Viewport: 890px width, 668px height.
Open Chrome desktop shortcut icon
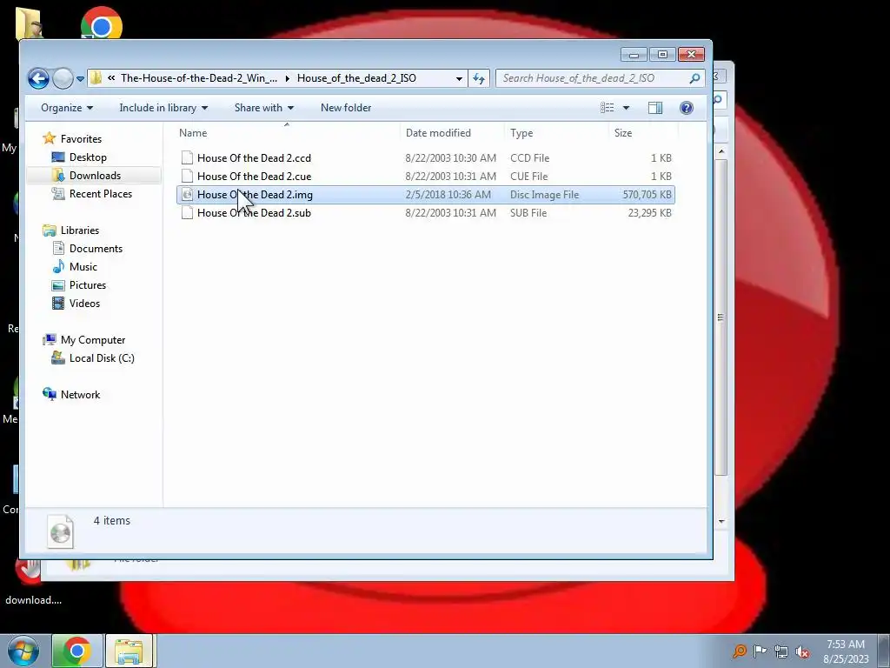pyautogui.click(x=101, y=23)
